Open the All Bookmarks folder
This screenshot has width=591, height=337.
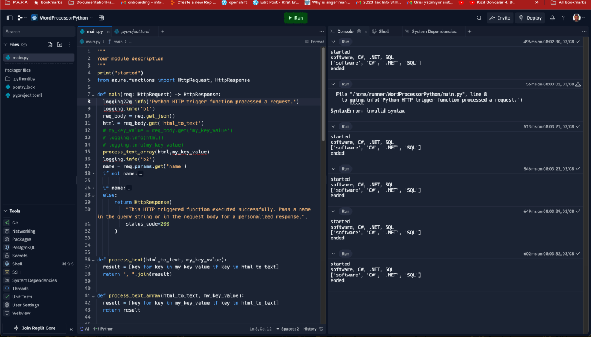click(x=568, y=2)
